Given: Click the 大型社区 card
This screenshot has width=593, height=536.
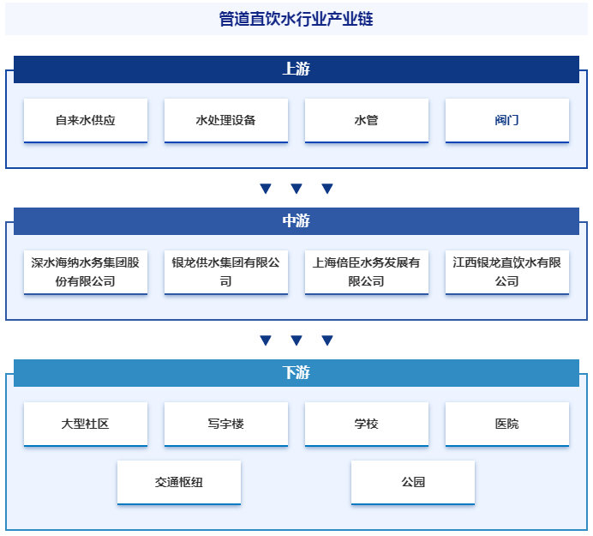Looking at the screenshot, I should (86, 424).
